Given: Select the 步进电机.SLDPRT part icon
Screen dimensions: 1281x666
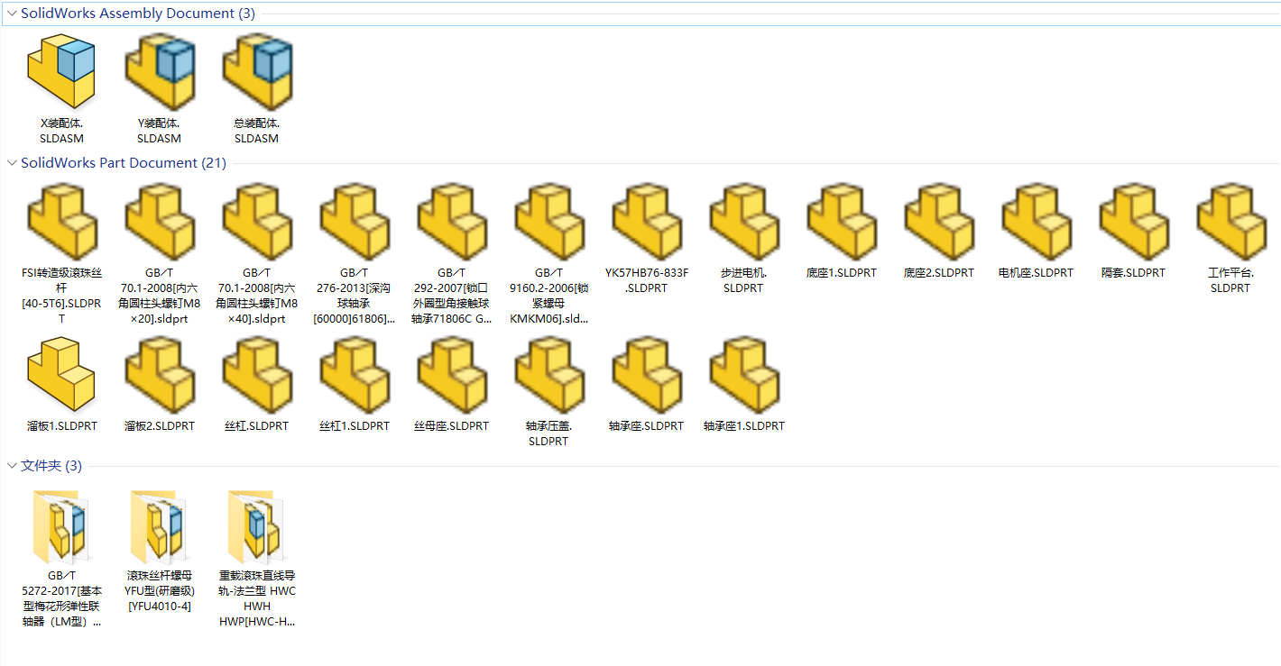Looking at the screenshot, I should tap(743, 222).
